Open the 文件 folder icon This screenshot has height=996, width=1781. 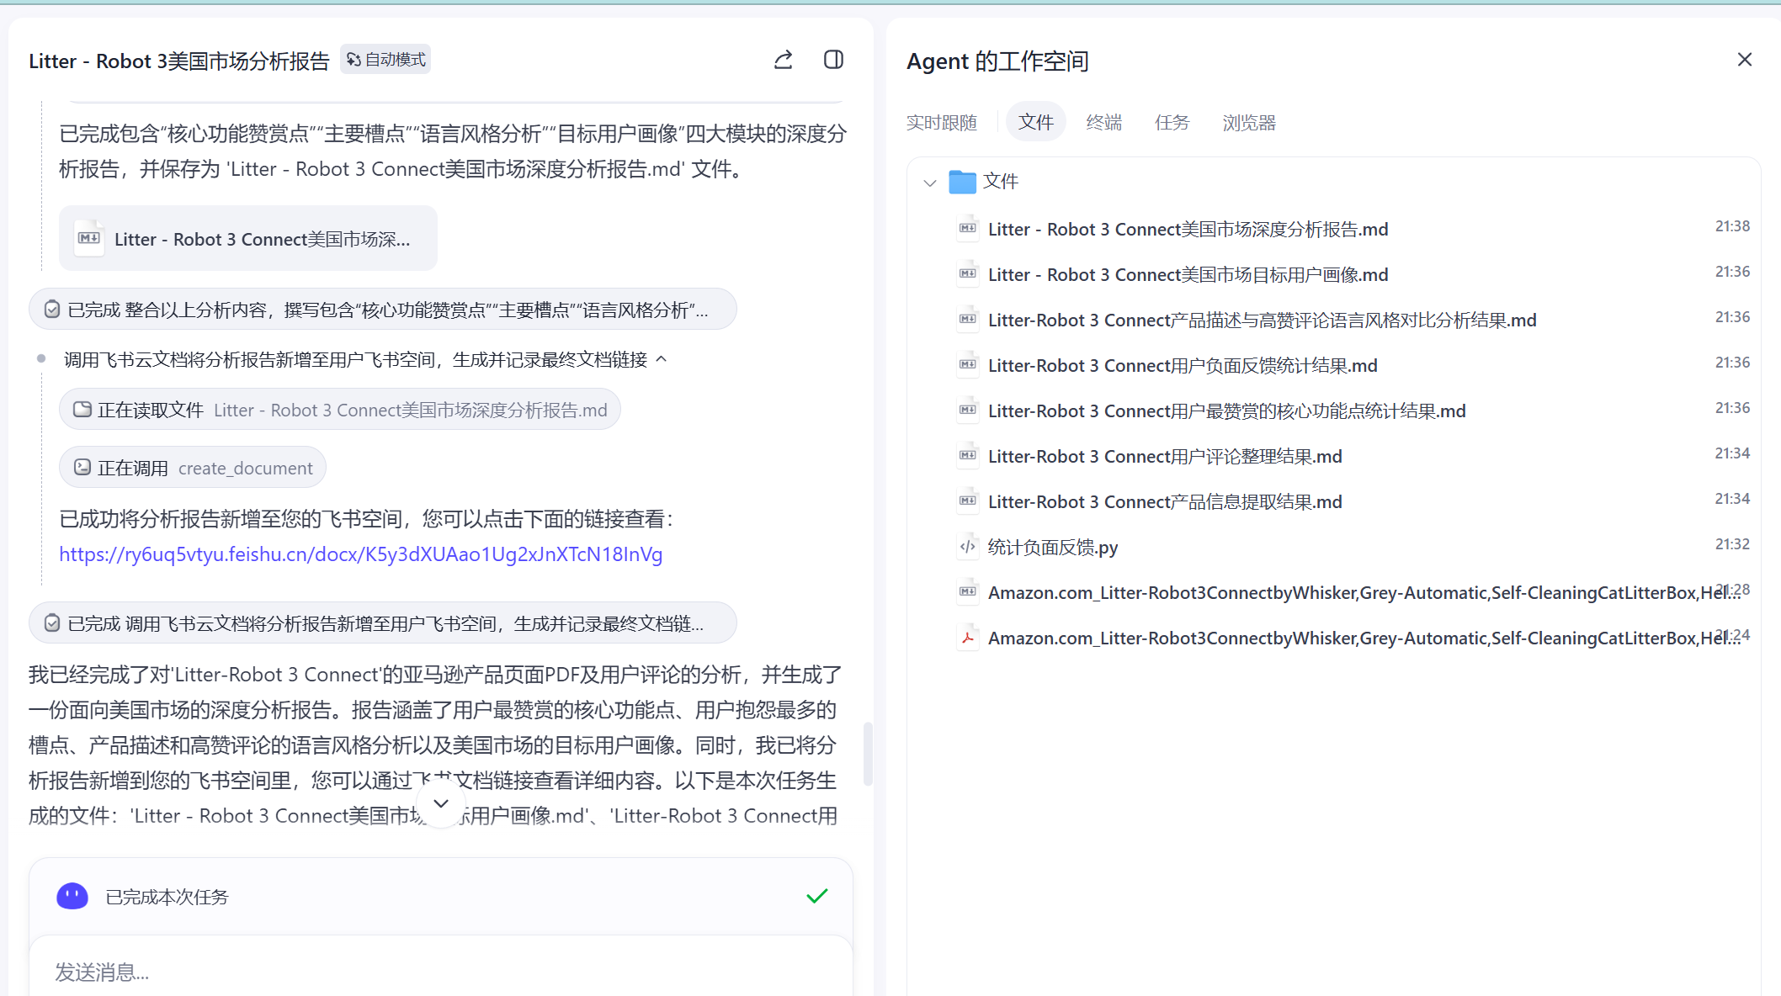click(962, 182)
